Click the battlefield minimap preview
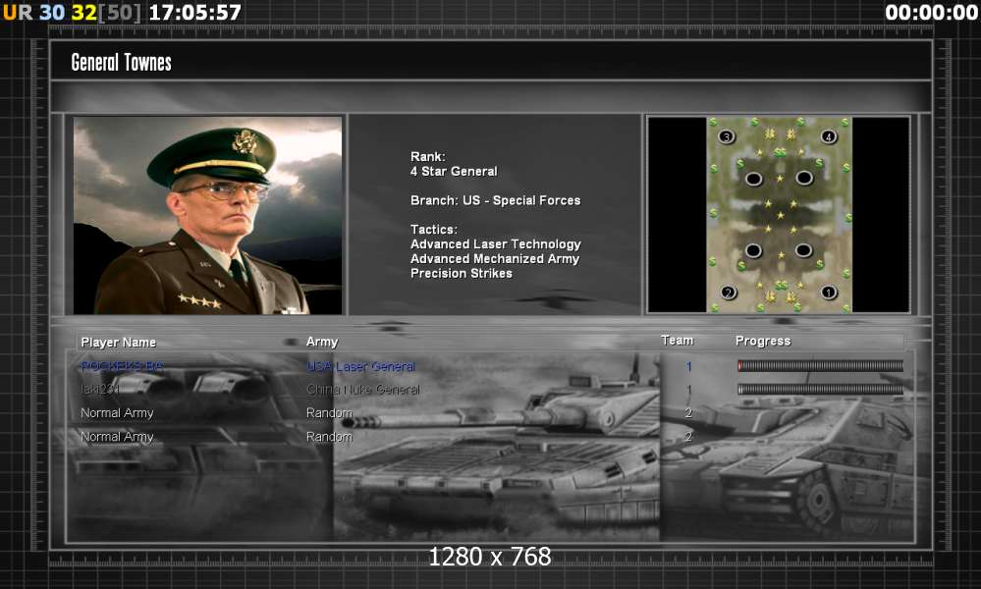Screen dimensions: 981x589 click(779, 214)
